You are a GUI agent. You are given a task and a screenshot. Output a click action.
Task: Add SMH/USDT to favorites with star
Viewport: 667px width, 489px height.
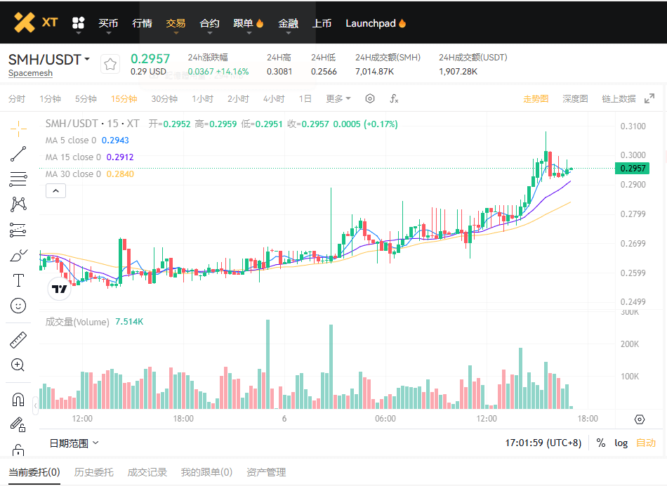(110, 65)
